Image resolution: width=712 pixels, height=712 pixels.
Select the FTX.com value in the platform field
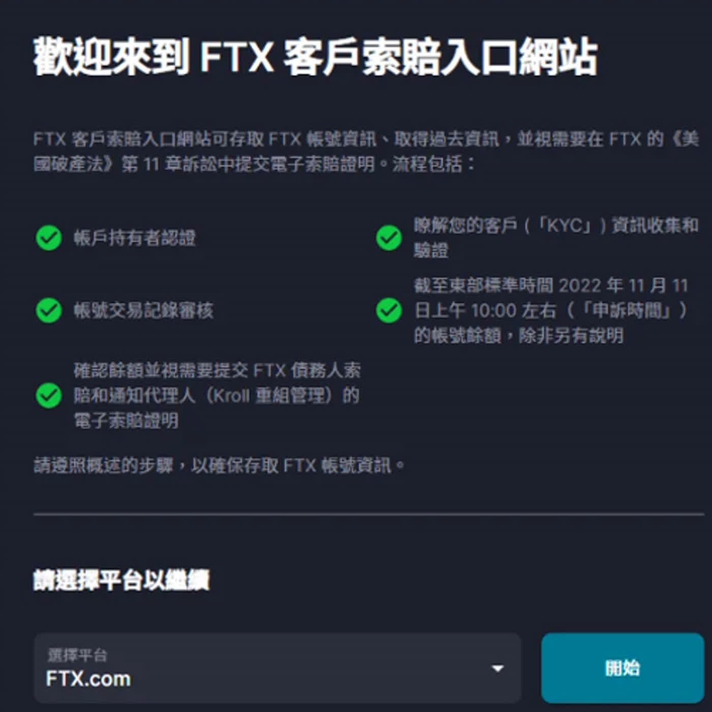pyautogui.click(x=88, y=679)
